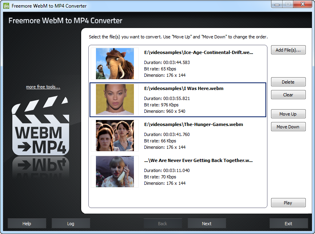Open the Log button
The height and width of the screenshot is (234, 315).
(x=71, y=224)
